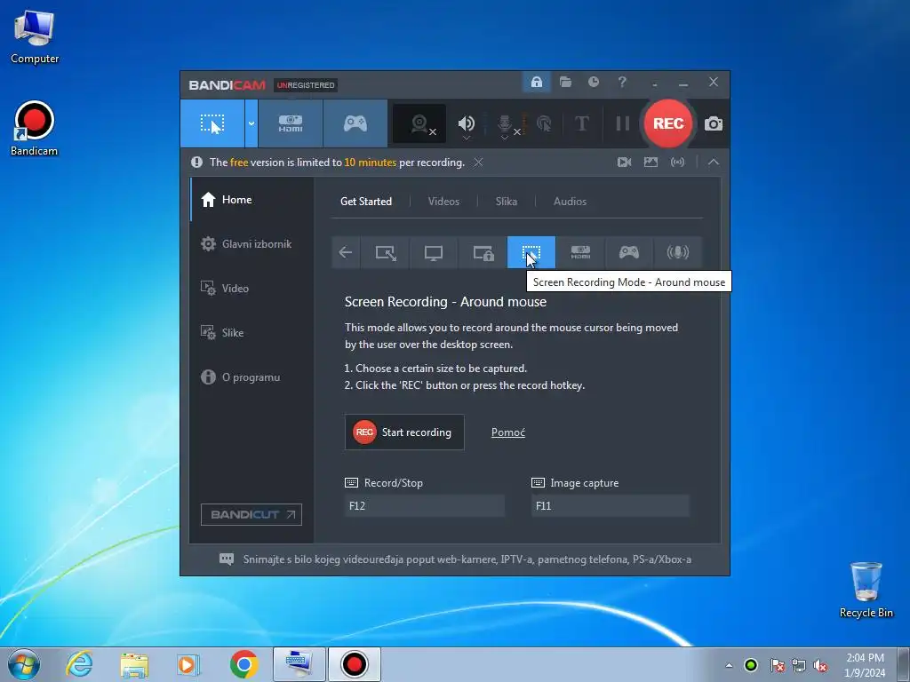
Task: Click the Image capture hotkey field F11
Action: tap(610, 505)
